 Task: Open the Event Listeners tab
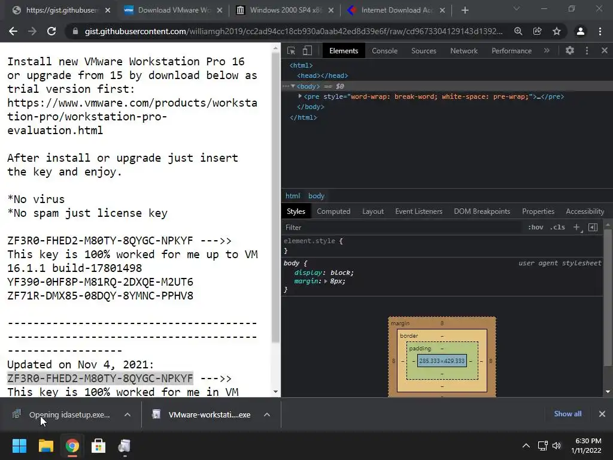(418, 211)
